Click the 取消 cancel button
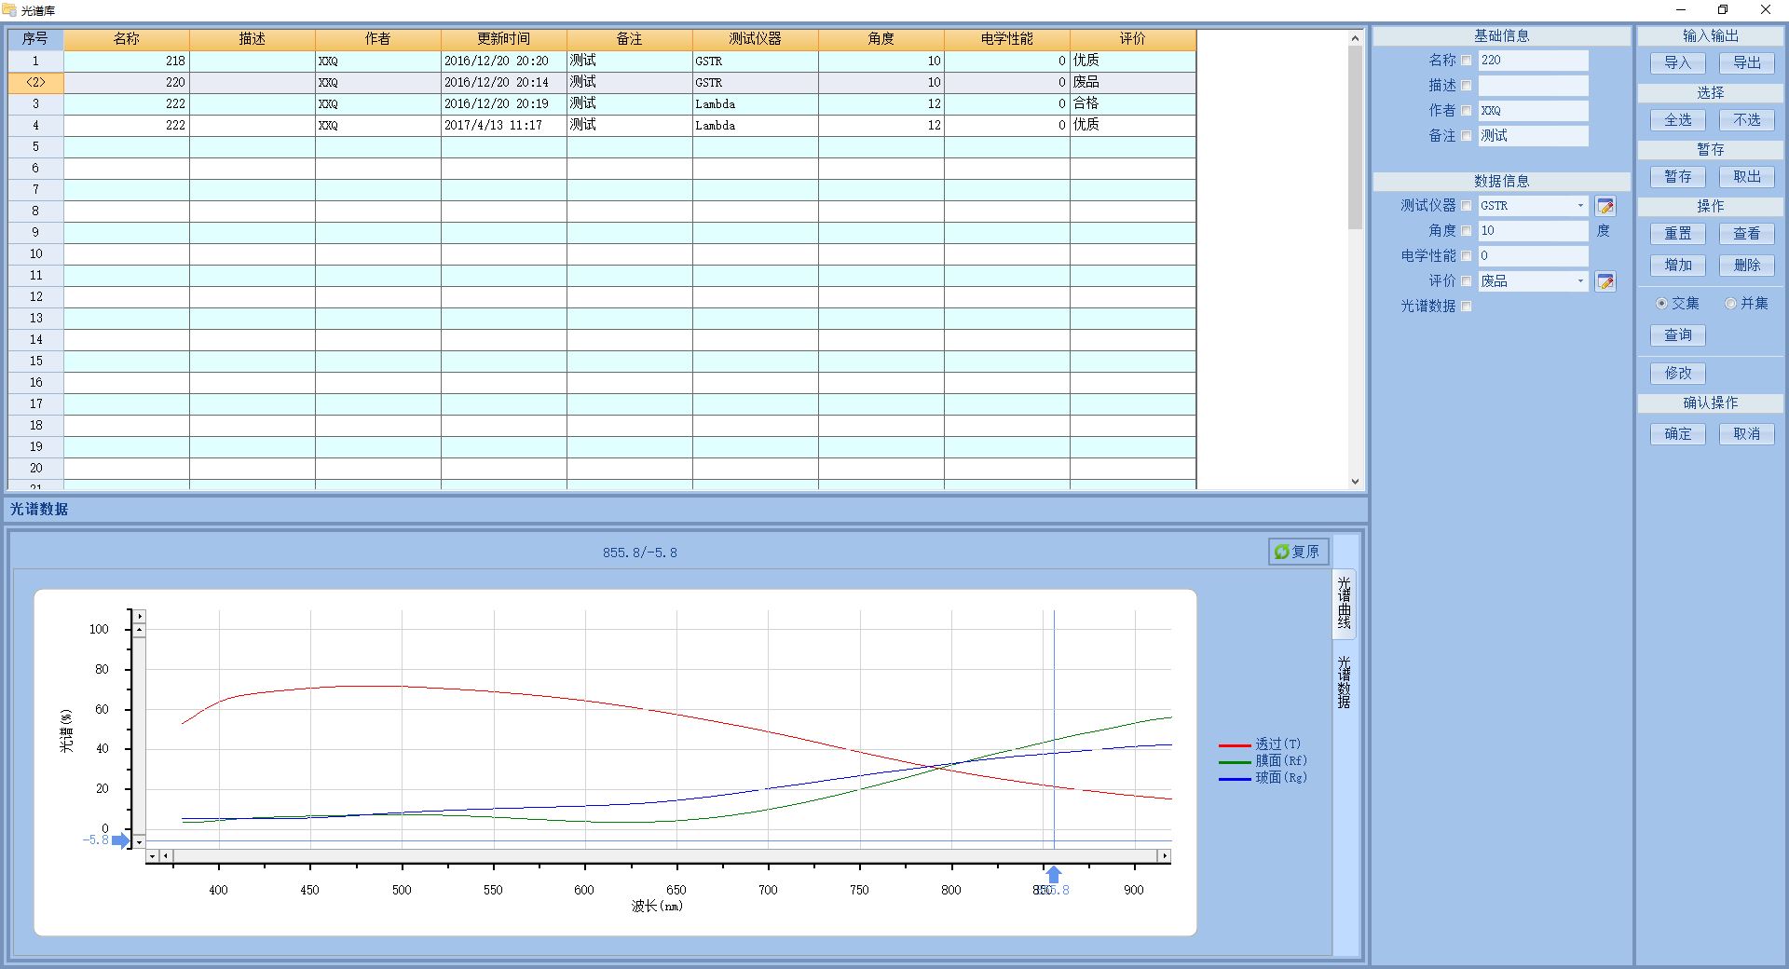The height and width of the screenshot is (969, 1789). pos(1747,434)
